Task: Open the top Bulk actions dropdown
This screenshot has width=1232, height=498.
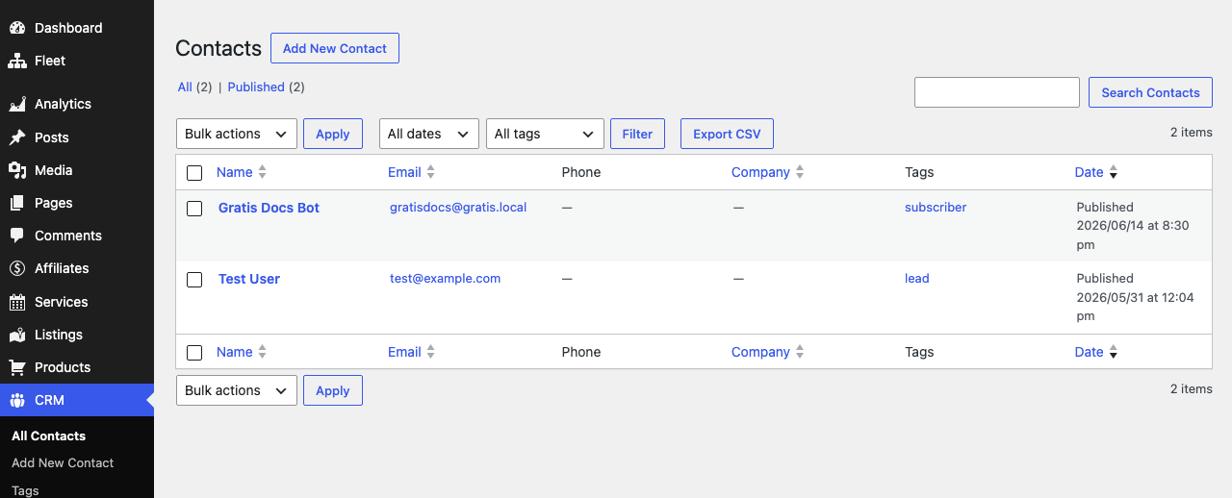Action: click(x=237, y=134)
